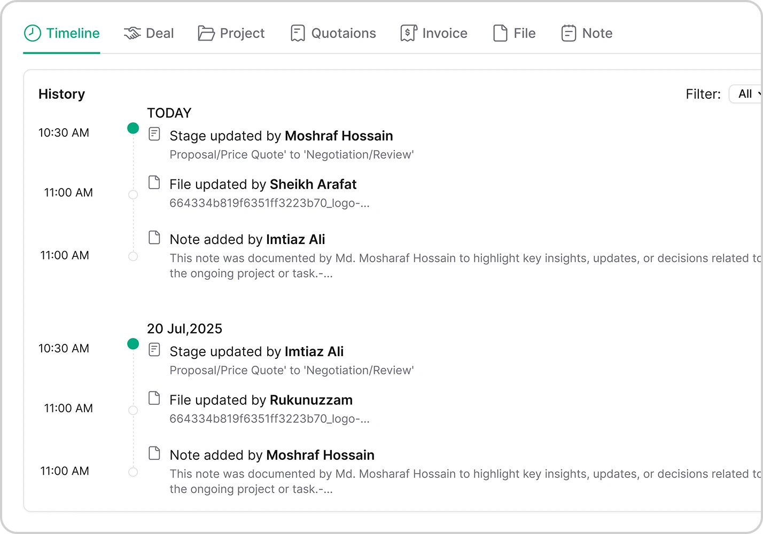The image size is (763, 534).
Task: Click the bookmark icon next to Quotaions
Action: (x=298, y=33)
